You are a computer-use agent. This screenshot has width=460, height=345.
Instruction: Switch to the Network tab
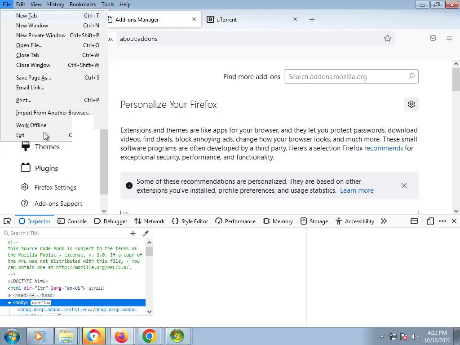click(x=149, y=221)
